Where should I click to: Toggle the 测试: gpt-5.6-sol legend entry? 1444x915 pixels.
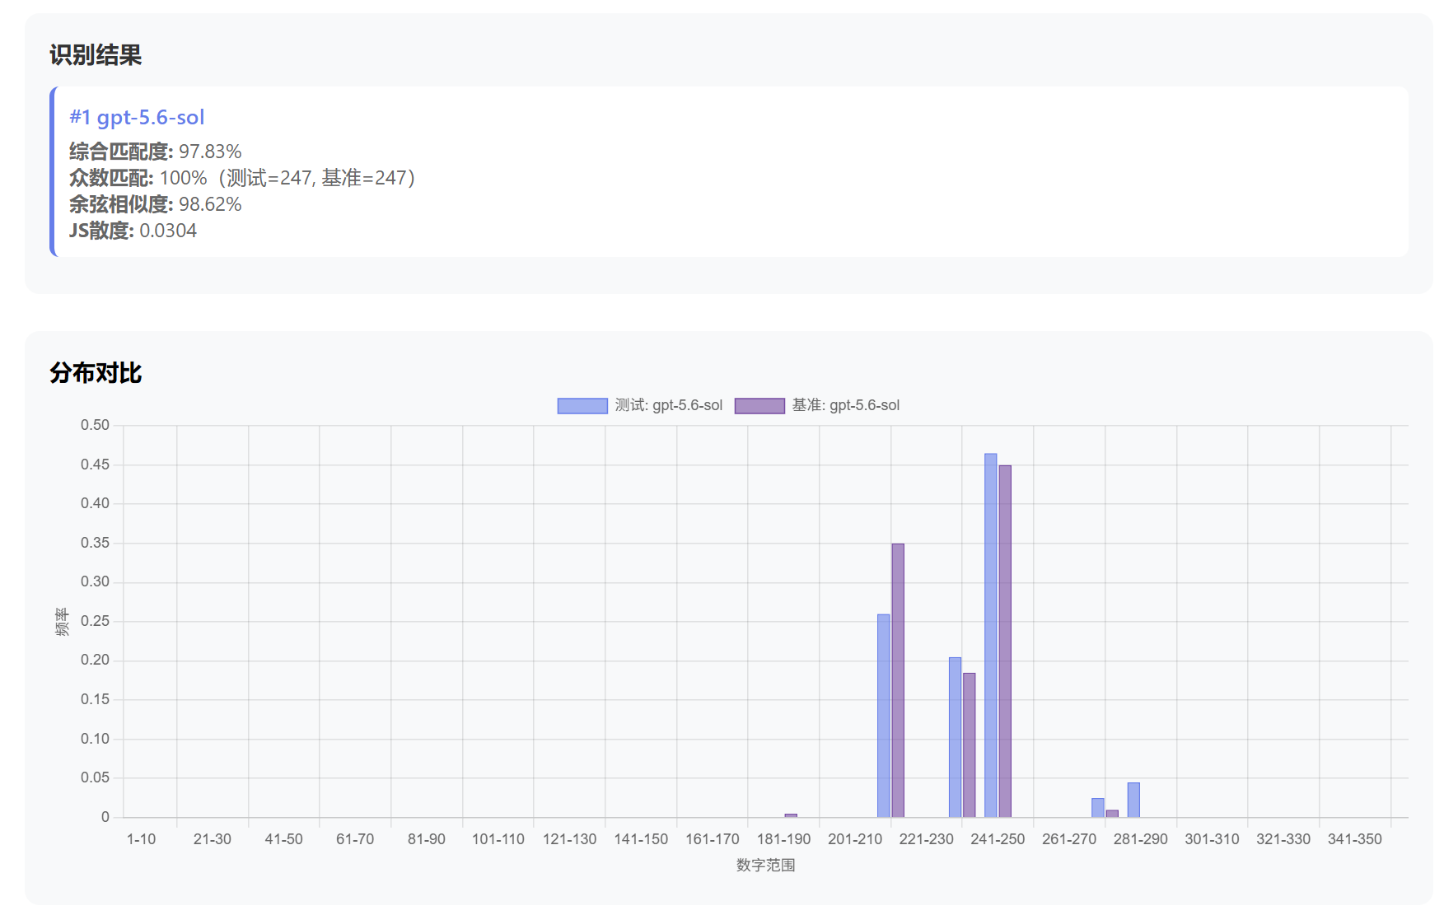coord(640,405)
